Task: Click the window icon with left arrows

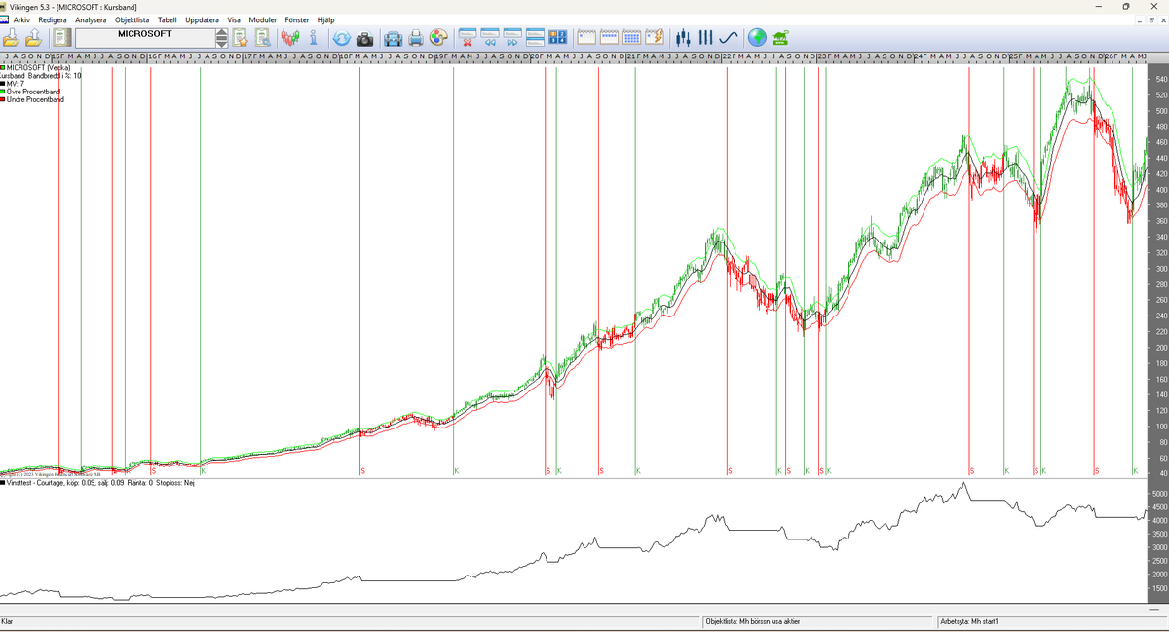Action: [x=490, y=38]
